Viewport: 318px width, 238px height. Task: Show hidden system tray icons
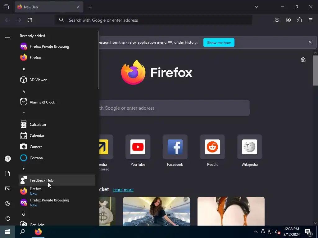click(x=256, y=232)
